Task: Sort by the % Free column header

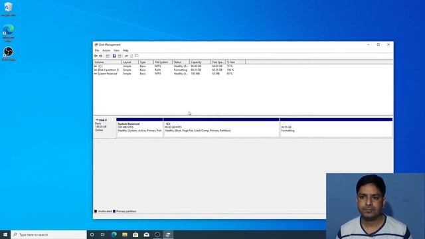Action: 236,62
